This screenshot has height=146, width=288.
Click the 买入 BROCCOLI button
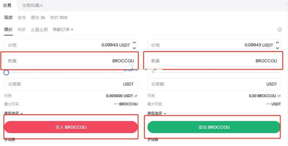71,127
